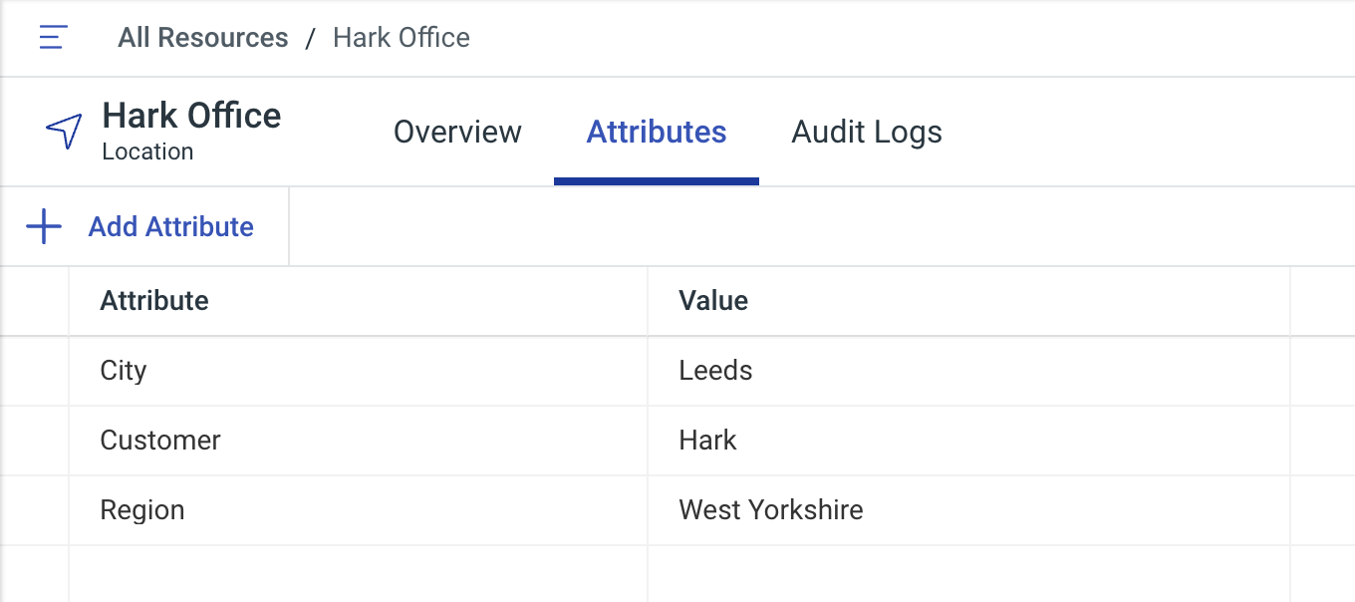1355x602 pixels.
Task: Select the Region attribute cell
Action: [x=359, y=510]
